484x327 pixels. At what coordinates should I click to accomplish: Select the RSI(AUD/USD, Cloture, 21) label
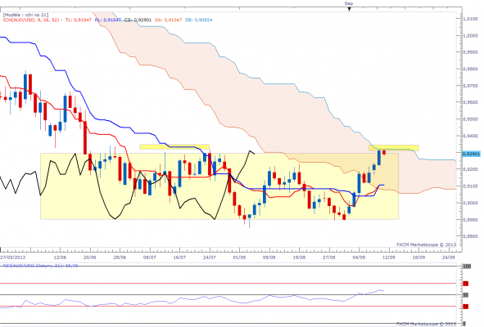coord(40,266)
